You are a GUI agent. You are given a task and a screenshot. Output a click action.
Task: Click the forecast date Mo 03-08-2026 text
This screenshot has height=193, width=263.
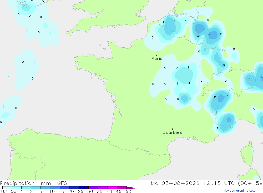175,183
